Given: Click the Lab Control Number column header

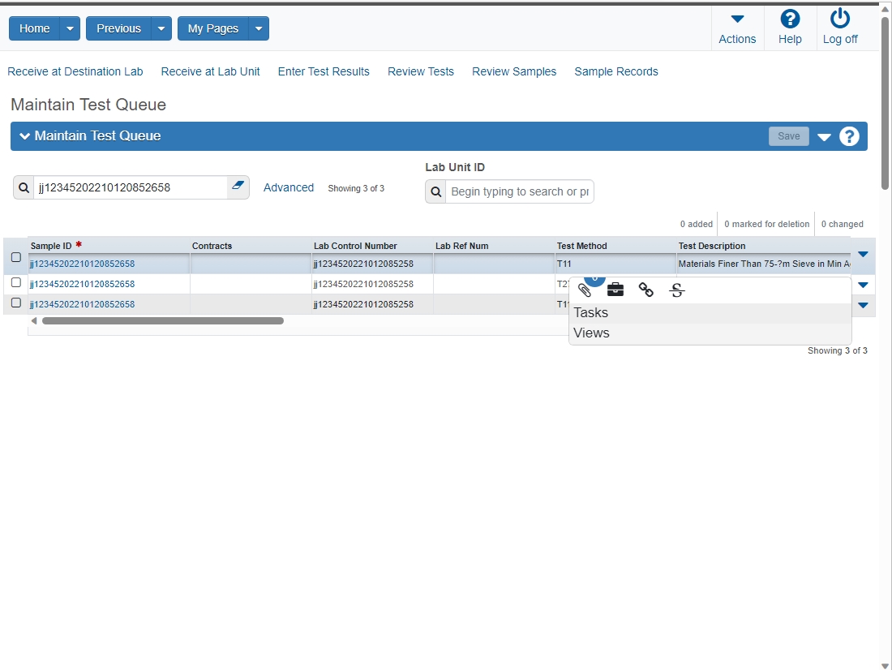Looking at the screenshot, I should point(373,246).
